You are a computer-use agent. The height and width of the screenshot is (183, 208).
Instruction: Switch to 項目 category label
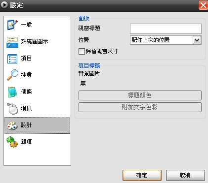(x=26, y=58)
